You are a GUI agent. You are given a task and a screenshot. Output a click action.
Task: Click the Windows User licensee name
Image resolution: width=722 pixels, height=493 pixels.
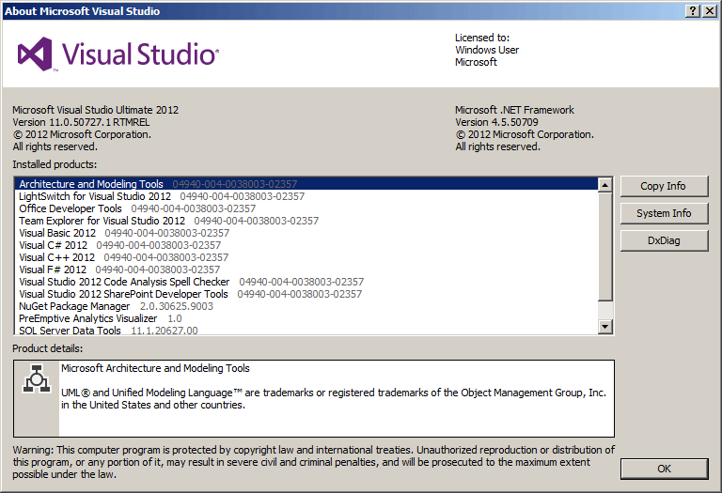point(487,50)
